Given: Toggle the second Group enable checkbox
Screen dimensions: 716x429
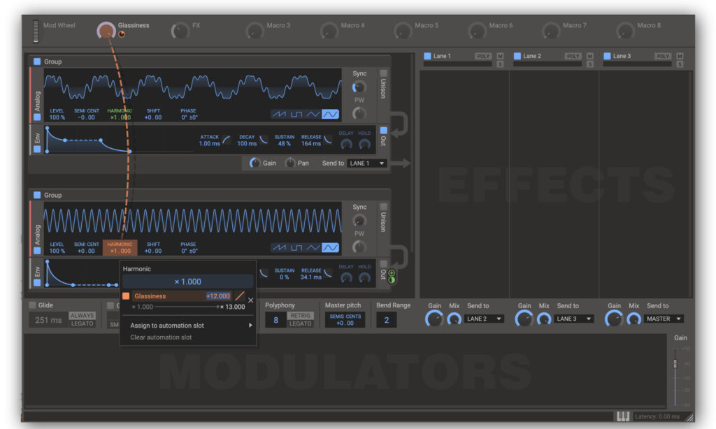Looking at the screenshot, I should (37, 195).
